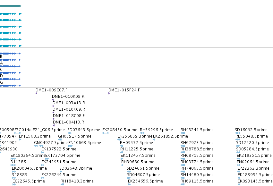Select SD04607.5prime label
Image resolution: width=273 pixels, height=186 pixels.
click(143, 175)
